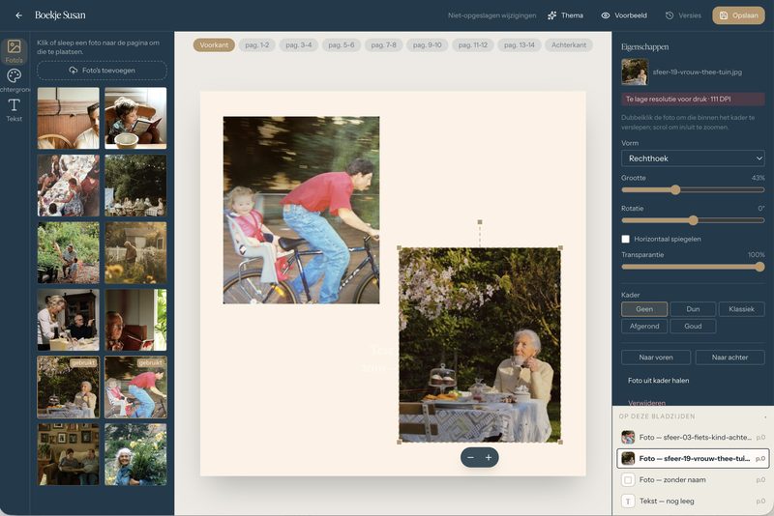Image resolution: width=774 pixels, height=516 pixels.
Task: Switch to pag. 1-2 tab
Action: point(257,44)
